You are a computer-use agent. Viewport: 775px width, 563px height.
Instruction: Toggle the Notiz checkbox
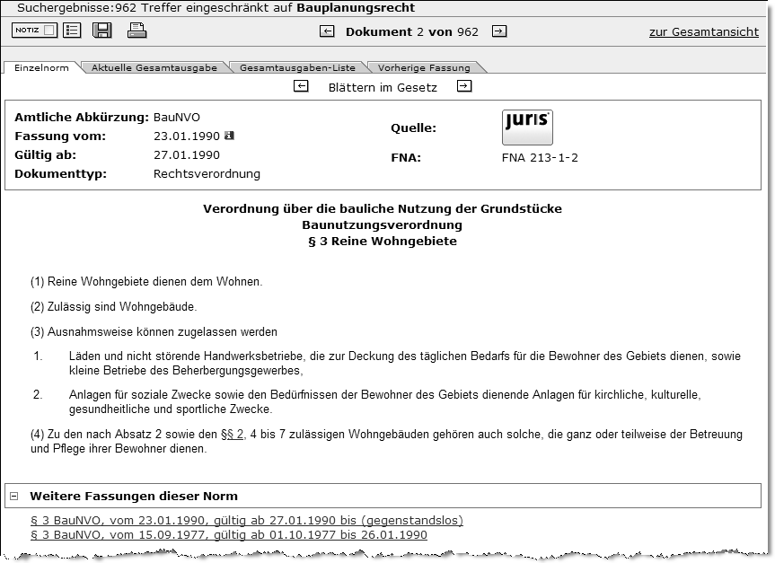(x=48, y=30)
